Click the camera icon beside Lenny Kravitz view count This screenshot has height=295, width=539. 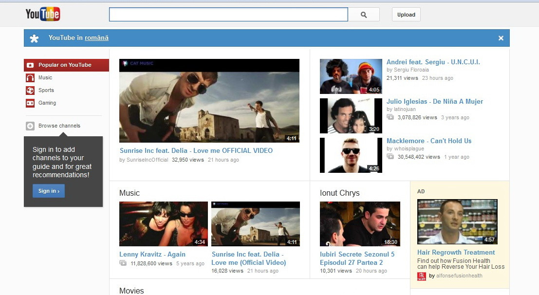123,262
